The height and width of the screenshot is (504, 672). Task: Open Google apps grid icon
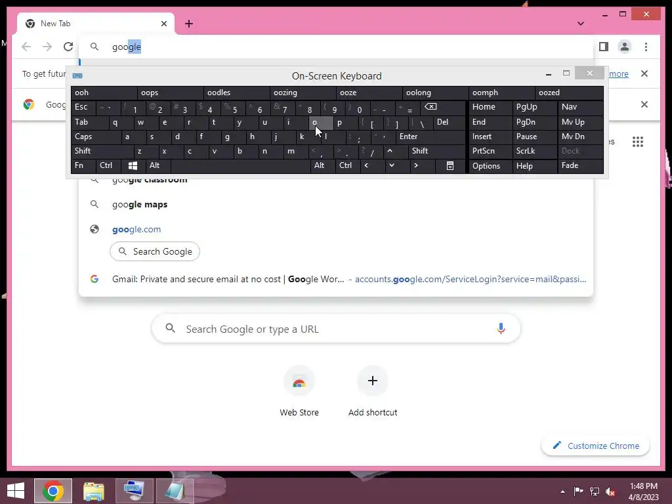click(x=638, y=142)
